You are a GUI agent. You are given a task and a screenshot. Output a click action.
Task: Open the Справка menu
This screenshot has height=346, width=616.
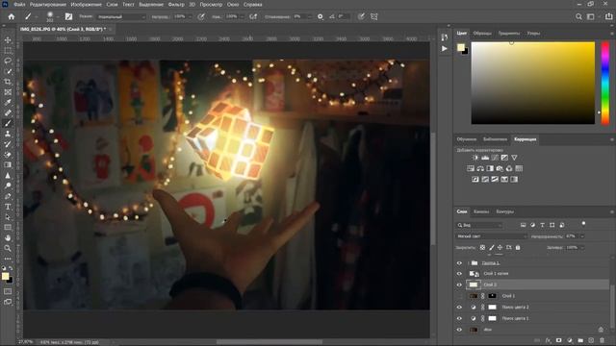(252, 4)
